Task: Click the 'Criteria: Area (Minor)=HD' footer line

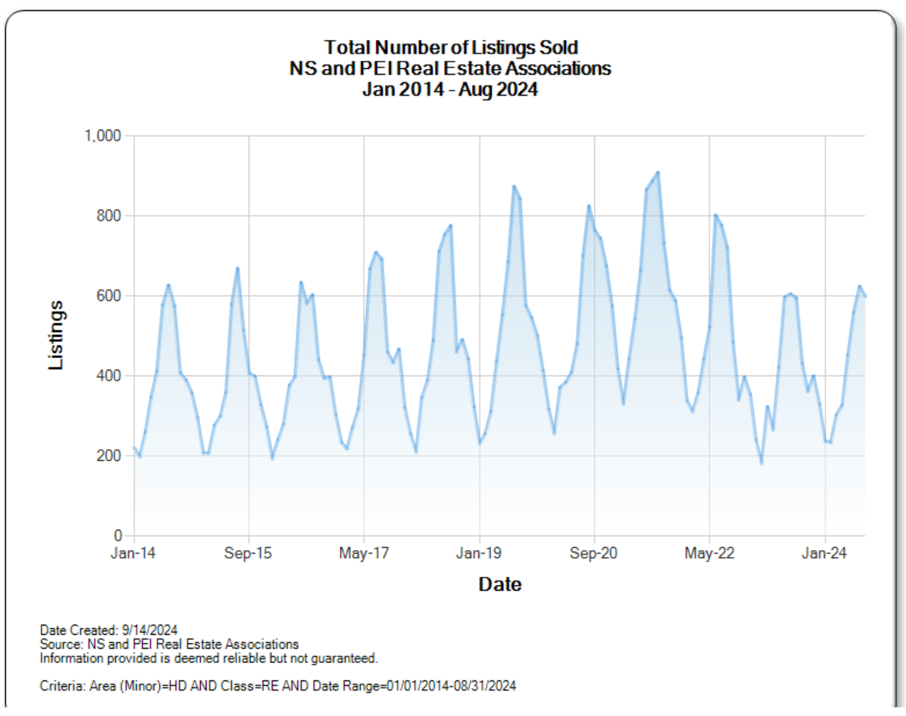Action: coord(278,686)
